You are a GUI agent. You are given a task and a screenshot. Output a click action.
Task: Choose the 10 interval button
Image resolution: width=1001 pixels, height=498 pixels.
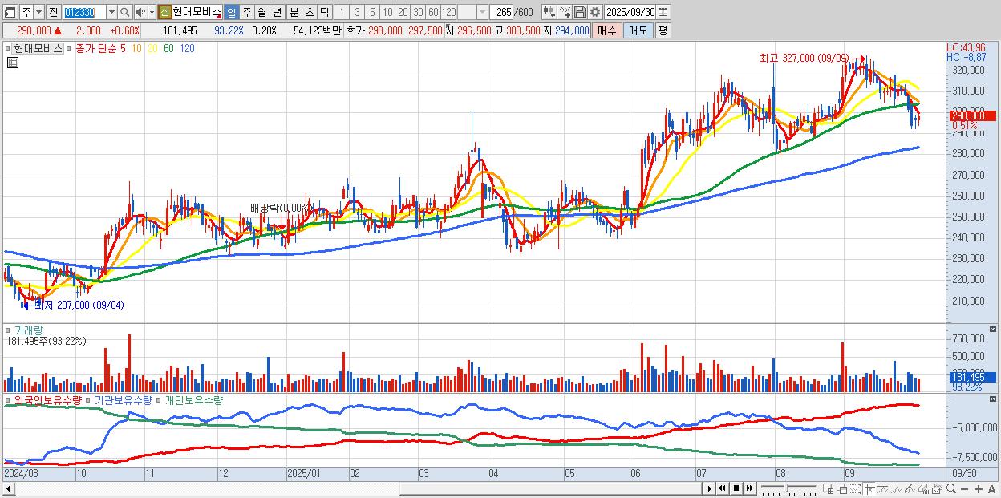click(x=387, y=12)
